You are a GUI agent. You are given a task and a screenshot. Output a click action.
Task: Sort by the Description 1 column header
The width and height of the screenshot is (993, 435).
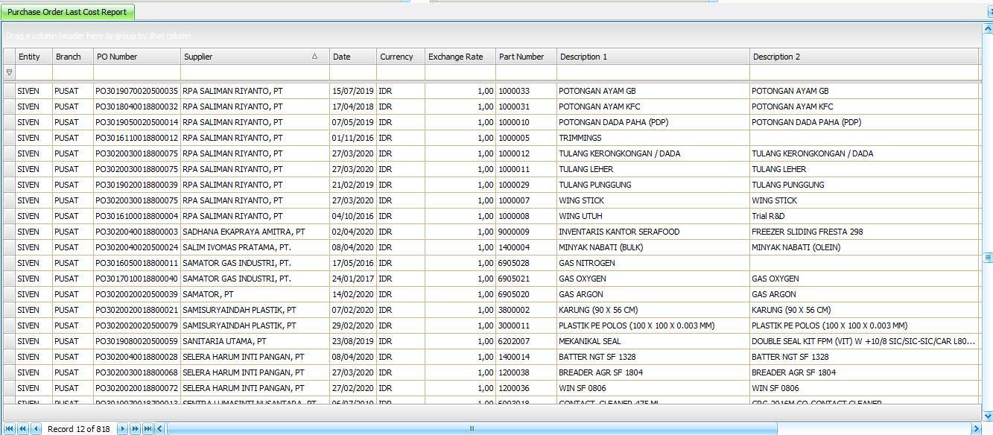point(653,57)
